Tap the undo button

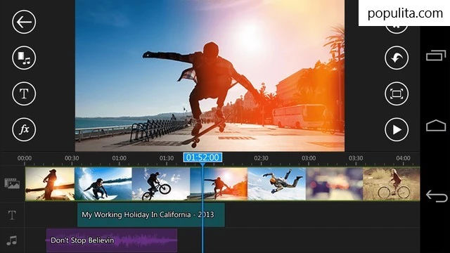tap(397, 58)
